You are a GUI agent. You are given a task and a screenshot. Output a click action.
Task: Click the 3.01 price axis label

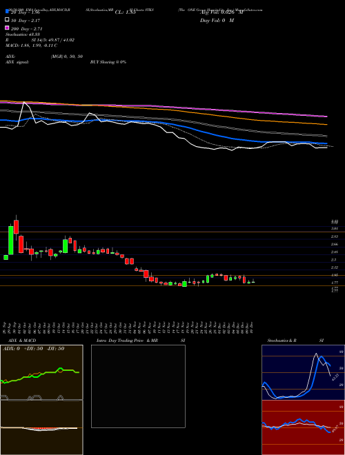tap(334, 229)
